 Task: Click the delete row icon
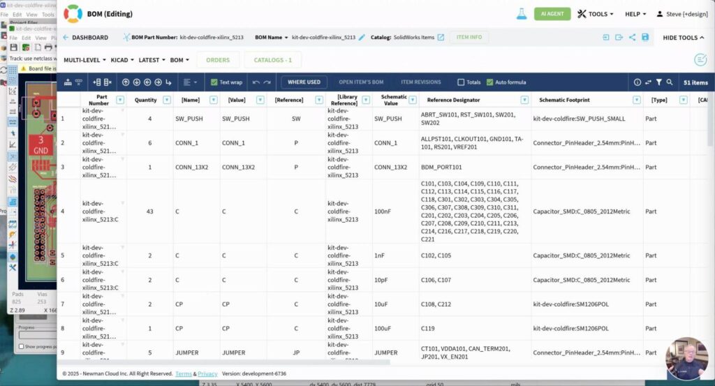click(108, 82)
